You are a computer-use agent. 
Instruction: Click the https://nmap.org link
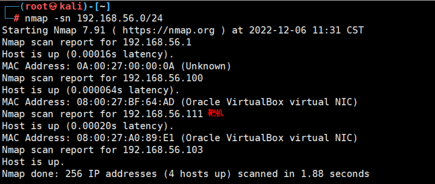[169, 31]
